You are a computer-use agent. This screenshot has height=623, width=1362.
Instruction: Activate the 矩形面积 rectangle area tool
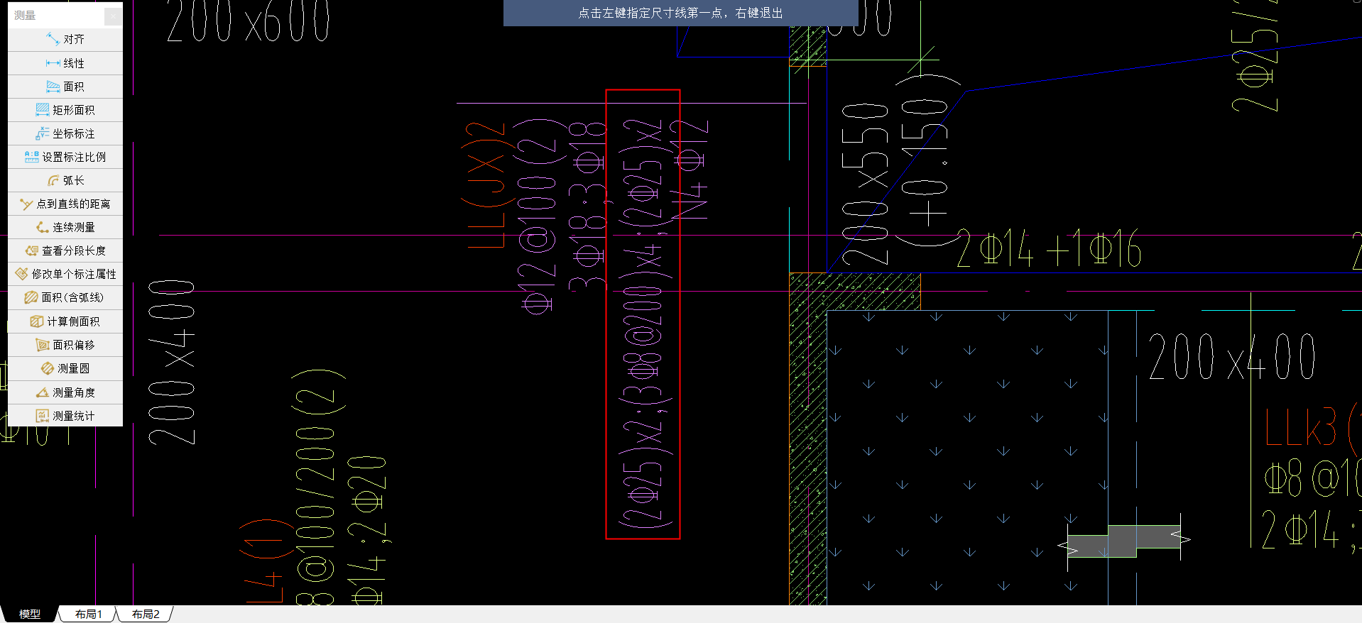click(x=65, y=110)
